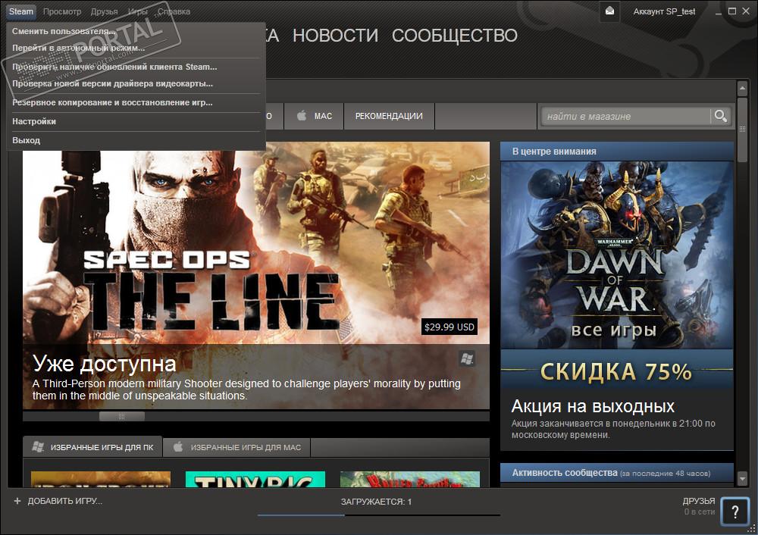Viewport: 758px width, 535px height.
Task: Click the $29.99 USD price tag
Action: coord(449,327)
